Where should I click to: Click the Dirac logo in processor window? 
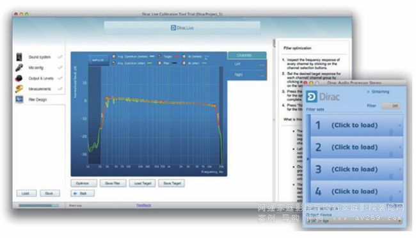point(311,97)
